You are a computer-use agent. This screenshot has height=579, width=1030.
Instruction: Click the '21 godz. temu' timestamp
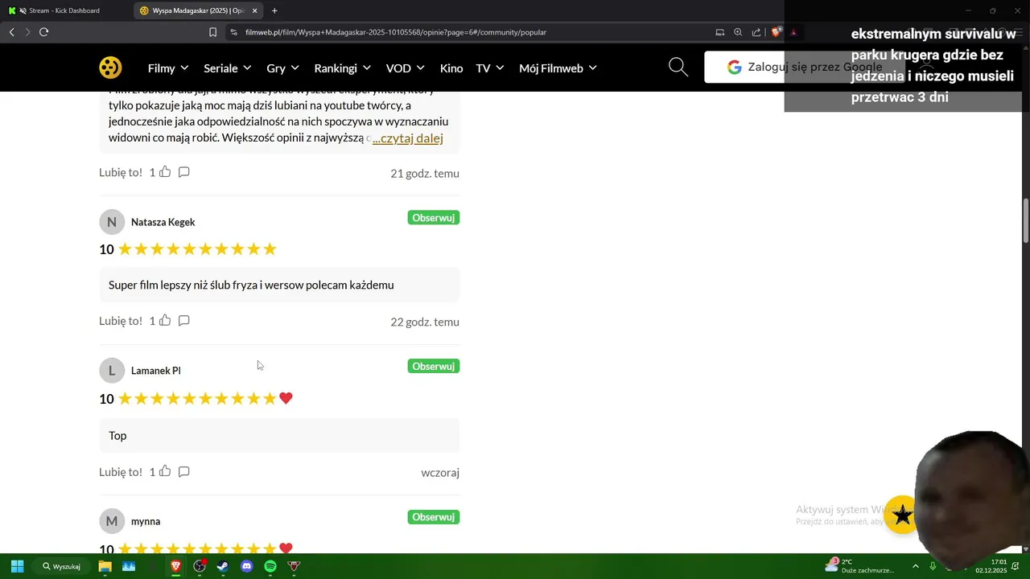click(425, 173)
